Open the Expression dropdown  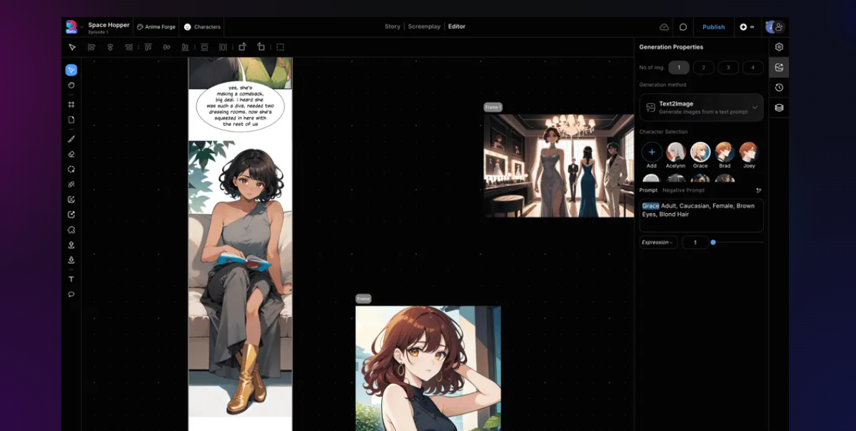[658, 242]
